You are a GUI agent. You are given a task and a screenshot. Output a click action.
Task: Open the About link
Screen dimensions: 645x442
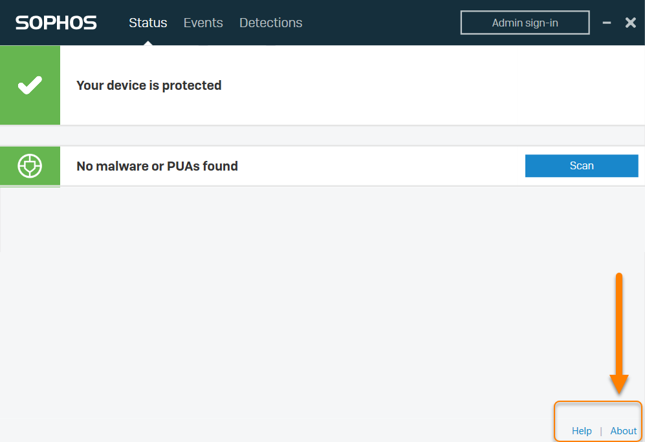click(x=624, y=431)
